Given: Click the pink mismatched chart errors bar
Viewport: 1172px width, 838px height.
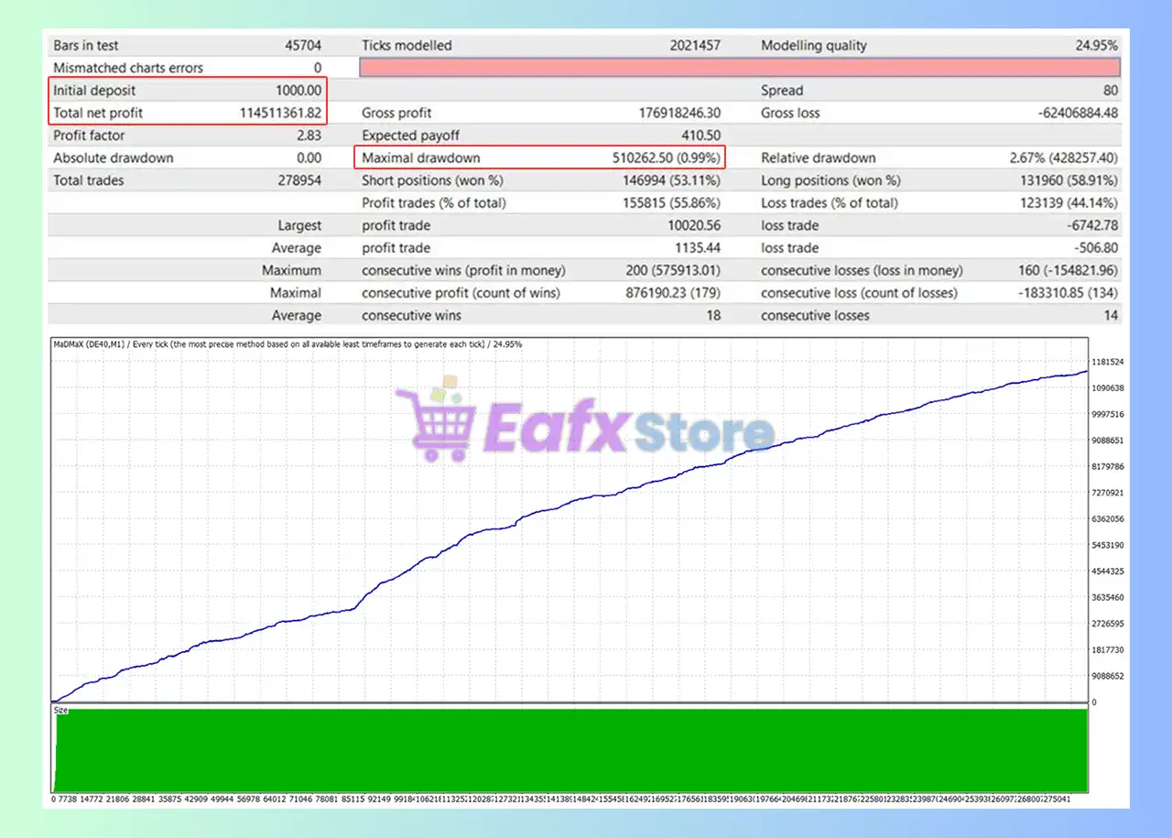Looking at the screenshot, I should coord(739,68).
